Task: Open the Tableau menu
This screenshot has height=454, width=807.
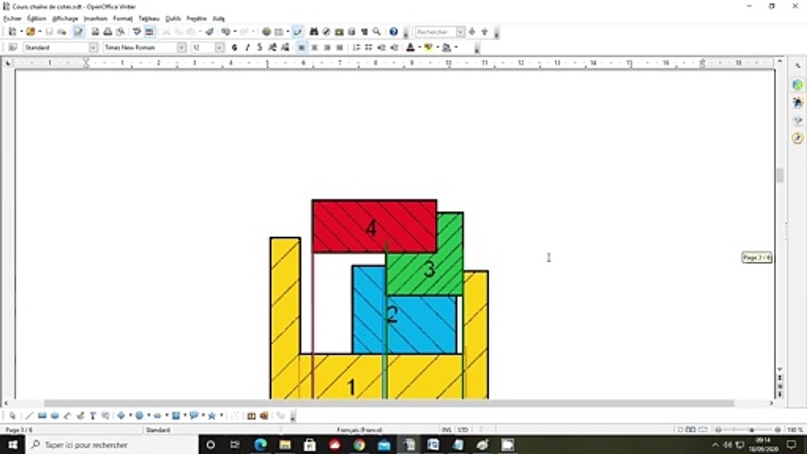Action: pyautogui.click(x=149, y=19)
